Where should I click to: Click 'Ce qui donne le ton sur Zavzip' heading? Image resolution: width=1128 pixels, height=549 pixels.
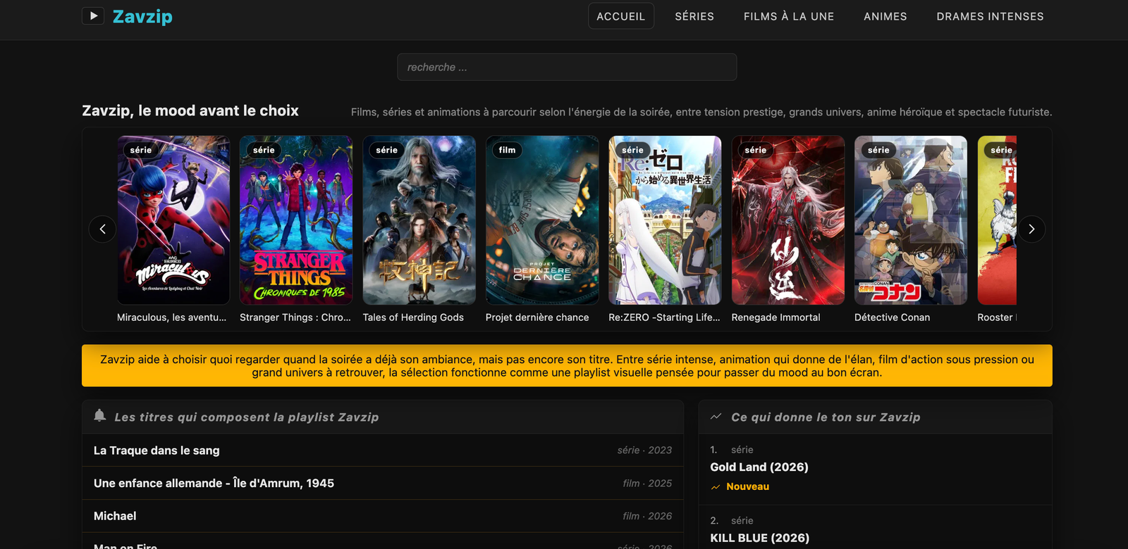coord(826,417)
